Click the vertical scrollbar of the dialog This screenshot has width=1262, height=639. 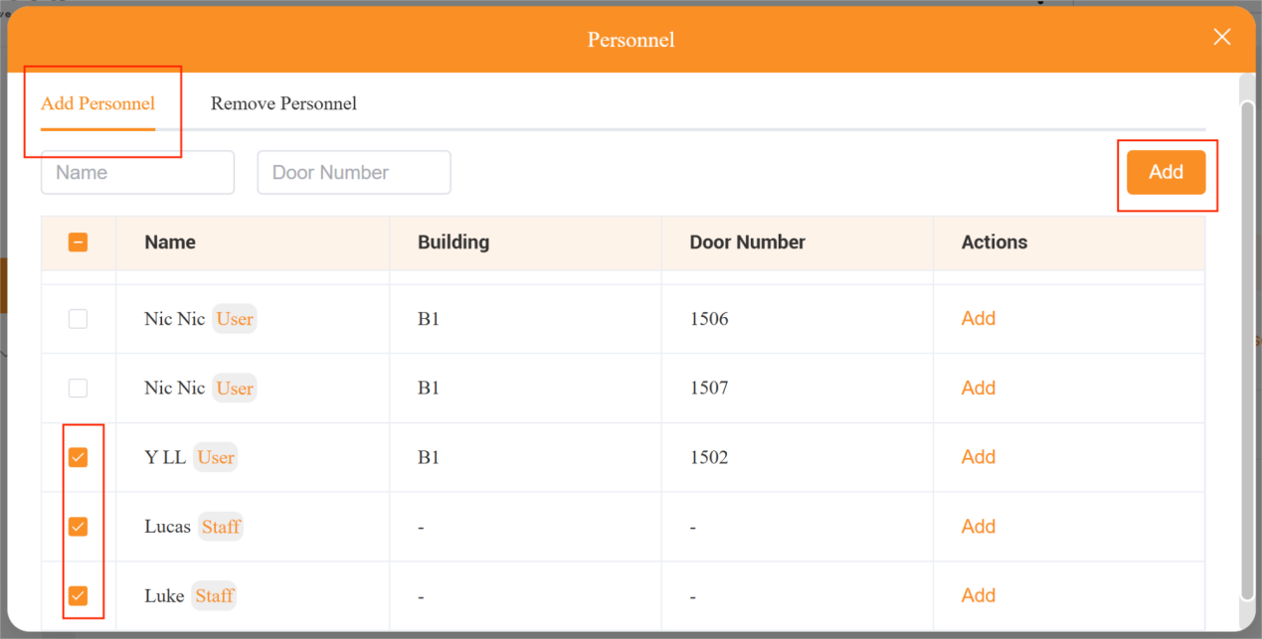1247,350
